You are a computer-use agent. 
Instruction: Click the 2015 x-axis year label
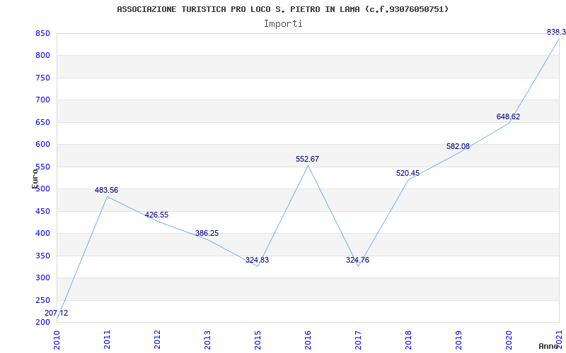258,340
